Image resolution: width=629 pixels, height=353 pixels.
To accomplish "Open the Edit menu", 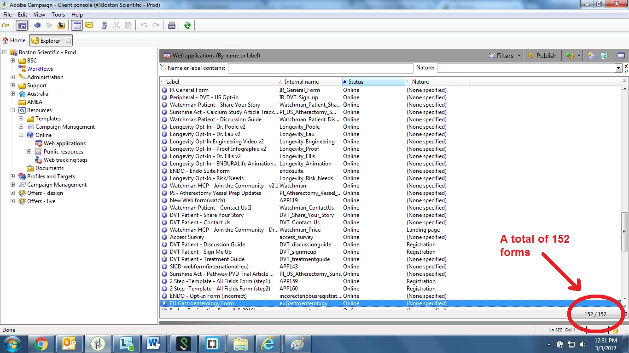I will pyautogui.click(x=23, y=15).
